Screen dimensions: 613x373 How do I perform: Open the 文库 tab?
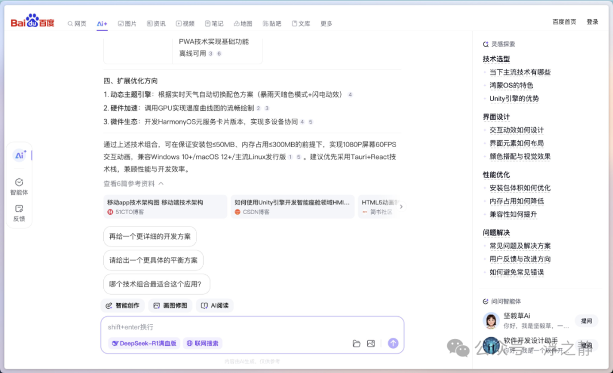click(x=301, y=23)
